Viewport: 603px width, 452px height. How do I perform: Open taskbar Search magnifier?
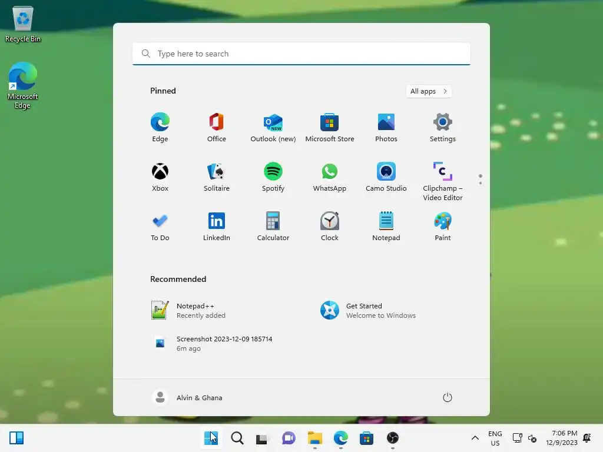[x=237, y=438]
